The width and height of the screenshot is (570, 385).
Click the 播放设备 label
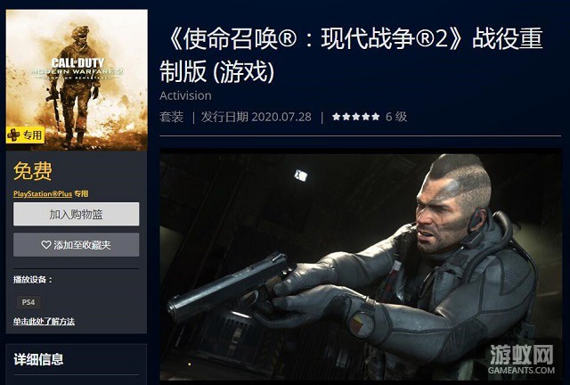coord(33,280)
